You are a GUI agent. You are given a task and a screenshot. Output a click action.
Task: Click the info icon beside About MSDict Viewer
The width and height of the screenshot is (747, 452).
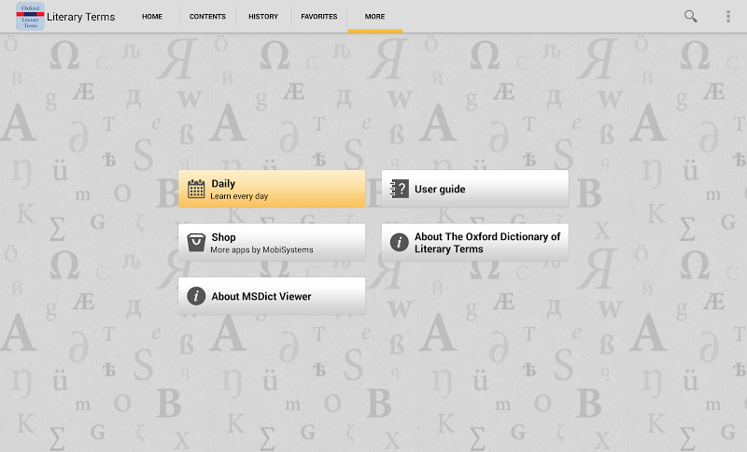pos(196,296)
